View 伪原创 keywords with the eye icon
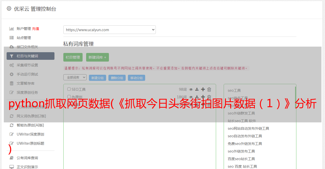Screen dimensions: 325x169 (x=191, y=97)
